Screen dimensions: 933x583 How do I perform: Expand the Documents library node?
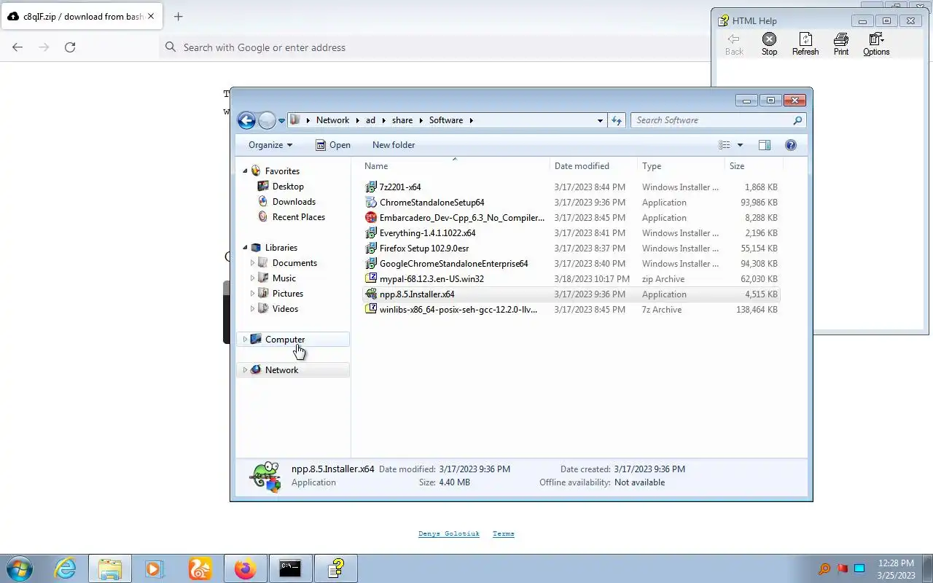pyautogui.click(x=252, y=263)
